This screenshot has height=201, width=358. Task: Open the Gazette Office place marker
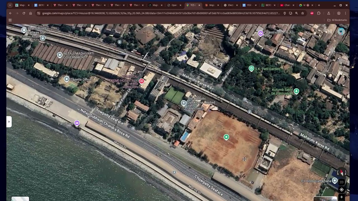[x=67, y=79]
